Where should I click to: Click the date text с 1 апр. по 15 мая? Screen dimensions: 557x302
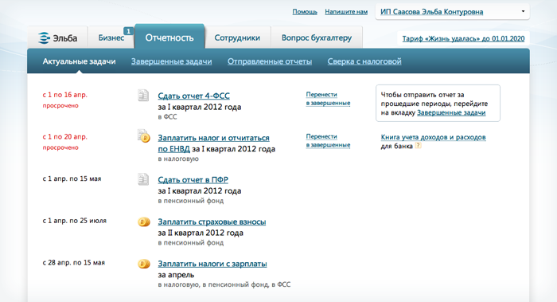click(x=72, y=178)
